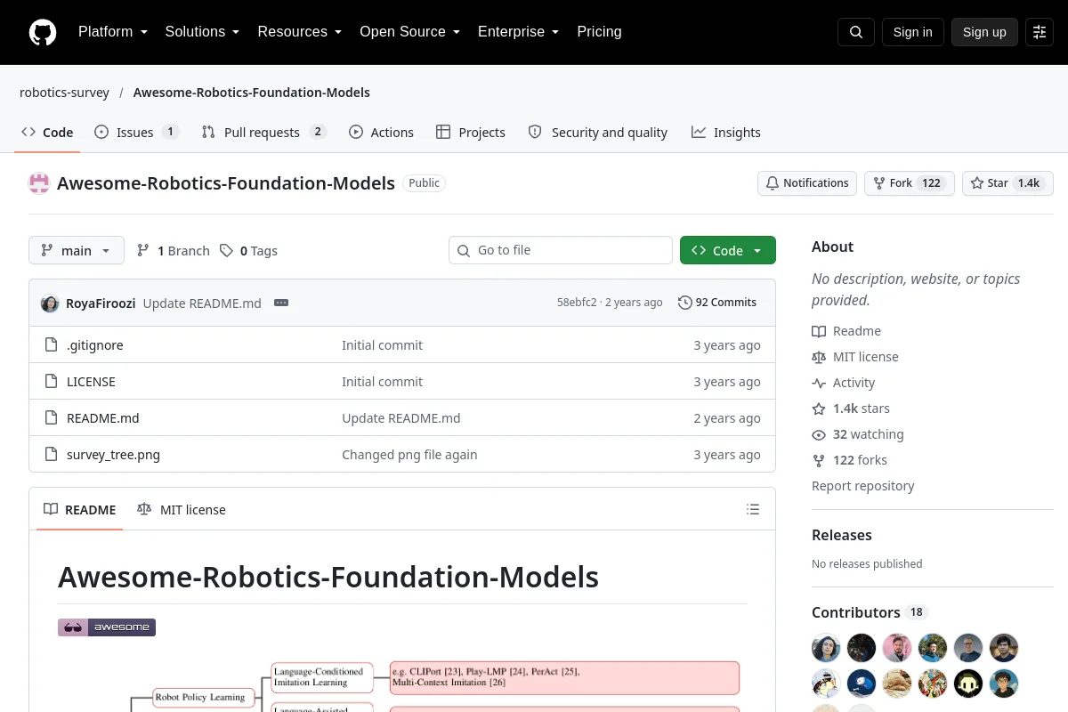
Task: Open the Insights tab
Action: tap(726, 132)
